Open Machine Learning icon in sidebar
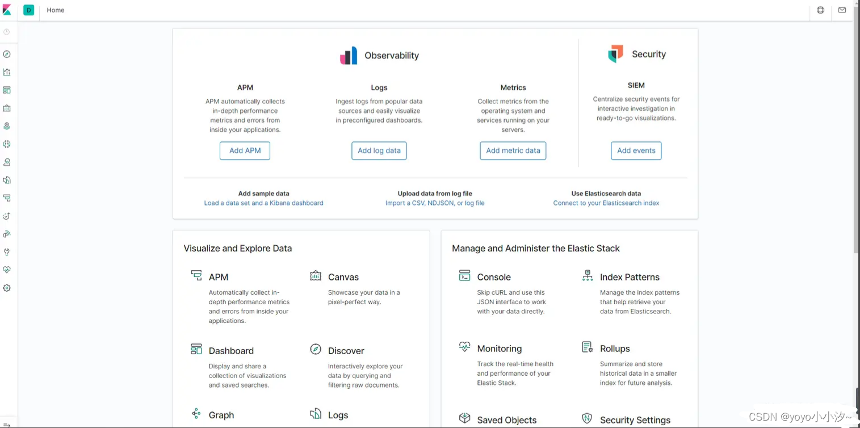 pyautogui.click(x=7, y=144)
